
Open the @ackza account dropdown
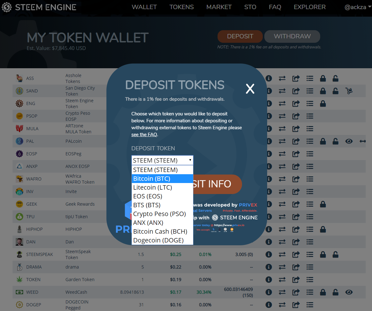tap(358, 7)
